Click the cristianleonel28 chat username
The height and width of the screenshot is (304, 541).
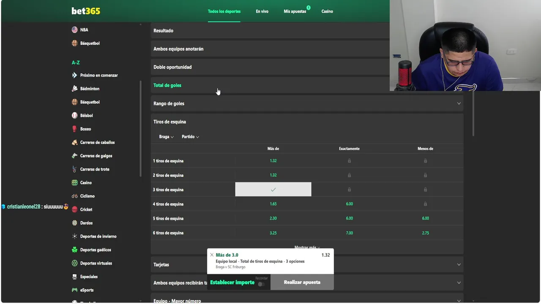point(24,207)
